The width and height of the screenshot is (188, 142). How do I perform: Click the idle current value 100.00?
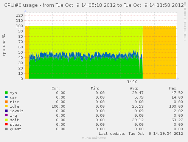(58, 106)
